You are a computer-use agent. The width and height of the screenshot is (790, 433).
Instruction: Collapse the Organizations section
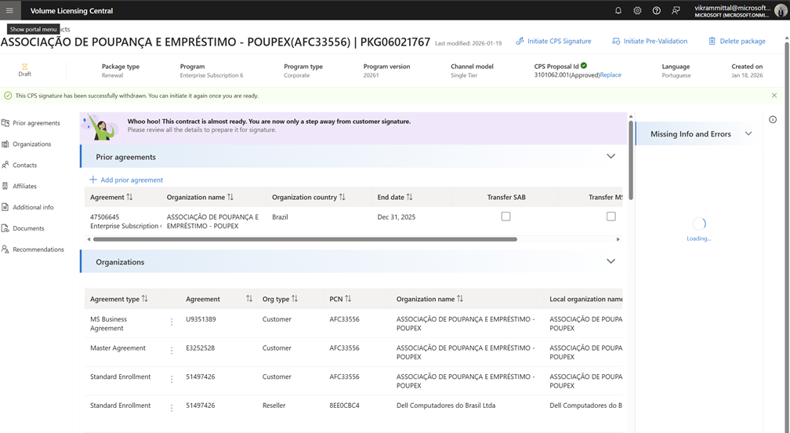coord(611,261)
